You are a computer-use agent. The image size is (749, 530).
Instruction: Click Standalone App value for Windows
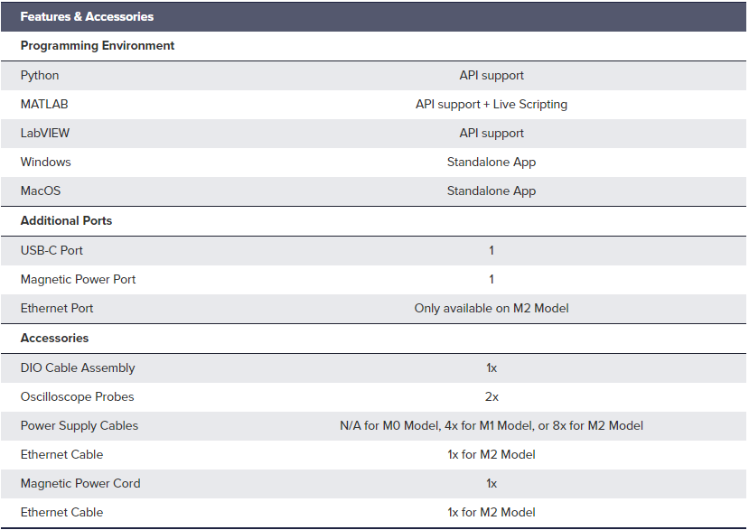(x=492, y=163)
